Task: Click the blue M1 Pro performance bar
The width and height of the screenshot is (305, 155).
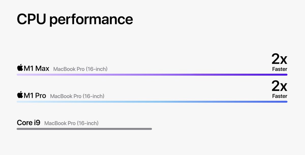Action: tap(152, 102)
